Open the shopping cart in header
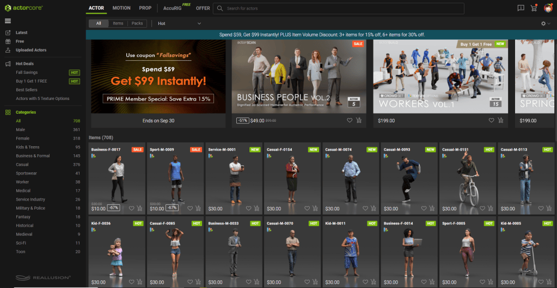557x288 pixels. pos(534,8)
